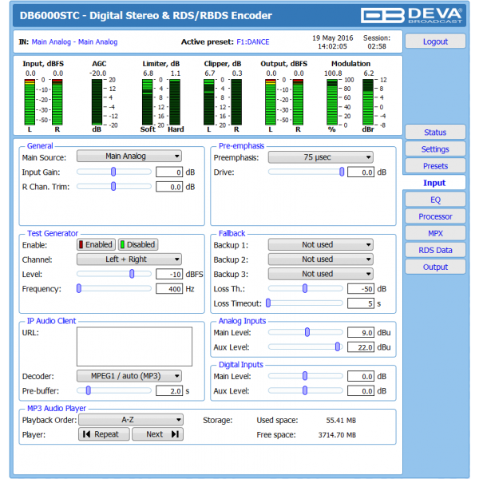
Task: Click the Loss Timeout seconds field
Action: tap(361, 303)
